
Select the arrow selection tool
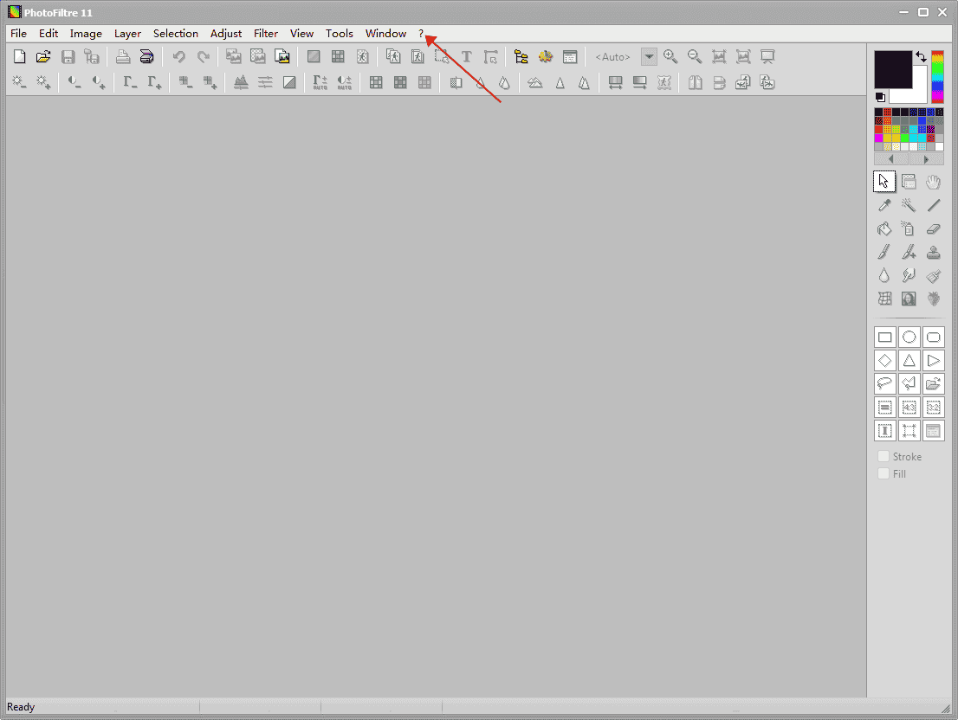(884, 181)
